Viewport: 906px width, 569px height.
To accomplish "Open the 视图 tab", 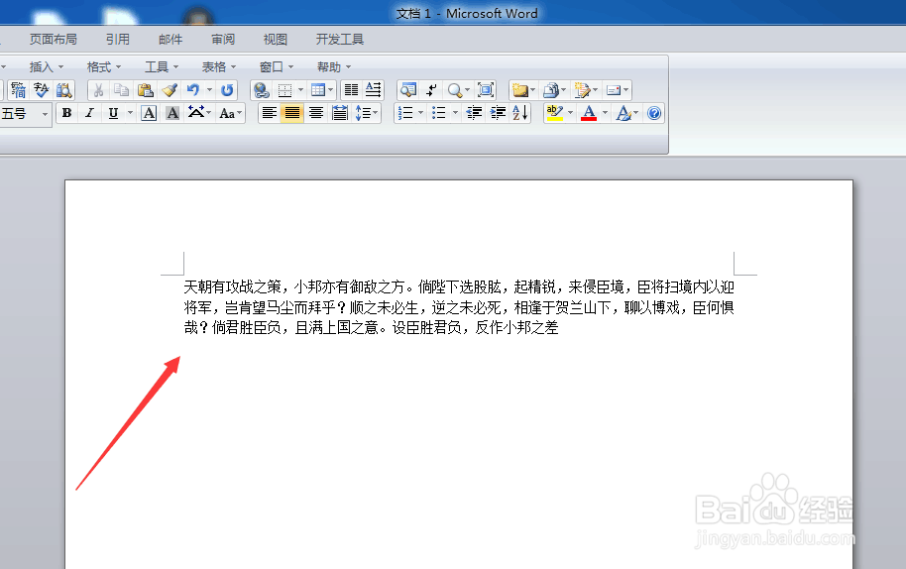I will 275,40.
